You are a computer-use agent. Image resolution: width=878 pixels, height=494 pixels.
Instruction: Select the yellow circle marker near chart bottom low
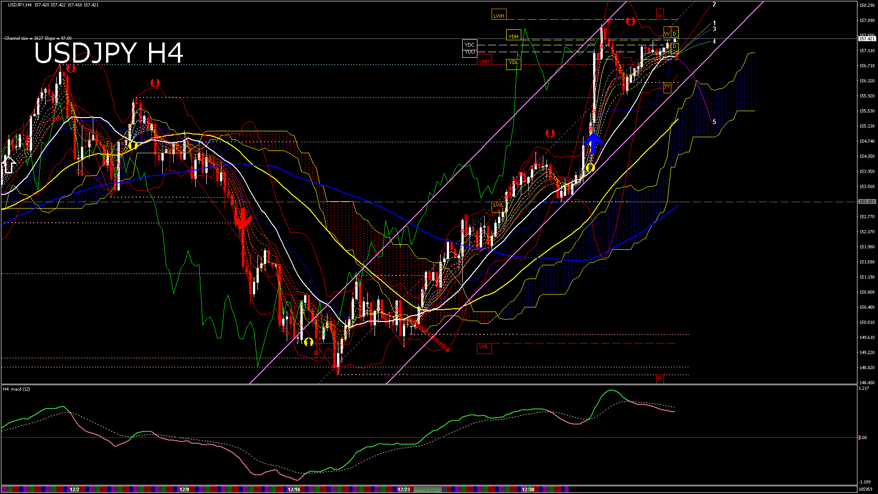pos(308,342)
